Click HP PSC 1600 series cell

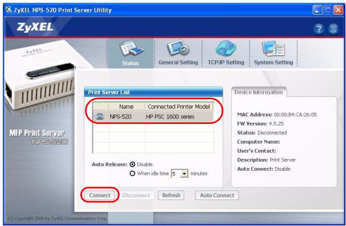coord(170,117)
